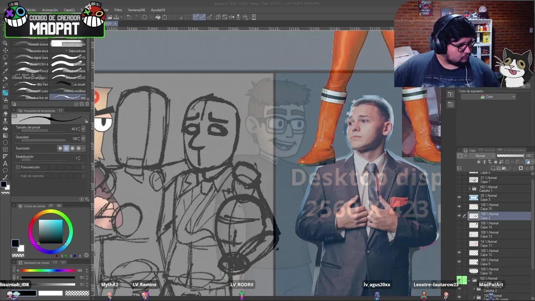Adjust brush size stepper arrows
Screen dimensions: 535x301
79,129
